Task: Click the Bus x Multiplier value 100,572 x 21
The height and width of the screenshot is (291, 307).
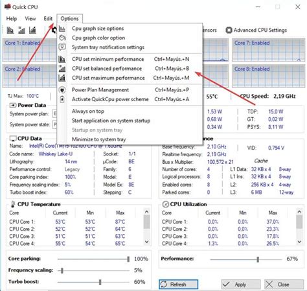Action: click(220, 162)
